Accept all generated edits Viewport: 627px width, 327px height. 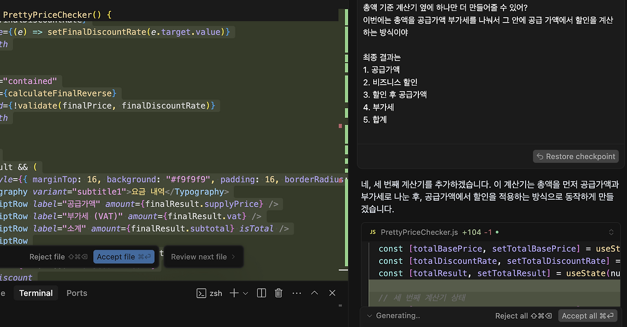coord(588,316)
